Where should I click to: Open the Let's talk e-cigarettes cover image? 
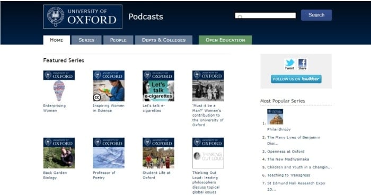tap(158, 86)
